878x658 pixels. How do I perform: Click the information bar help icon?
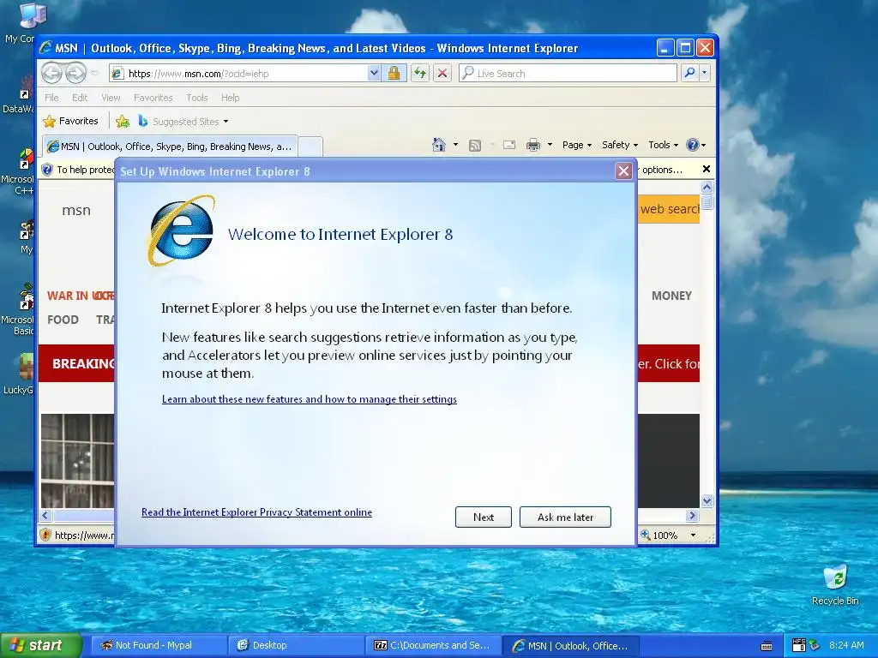pos(48,169)
